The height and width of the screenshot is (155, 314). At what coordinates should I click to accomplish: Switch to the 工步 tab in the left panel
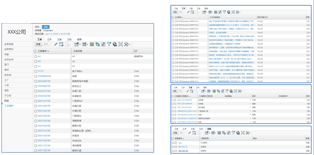49,39
